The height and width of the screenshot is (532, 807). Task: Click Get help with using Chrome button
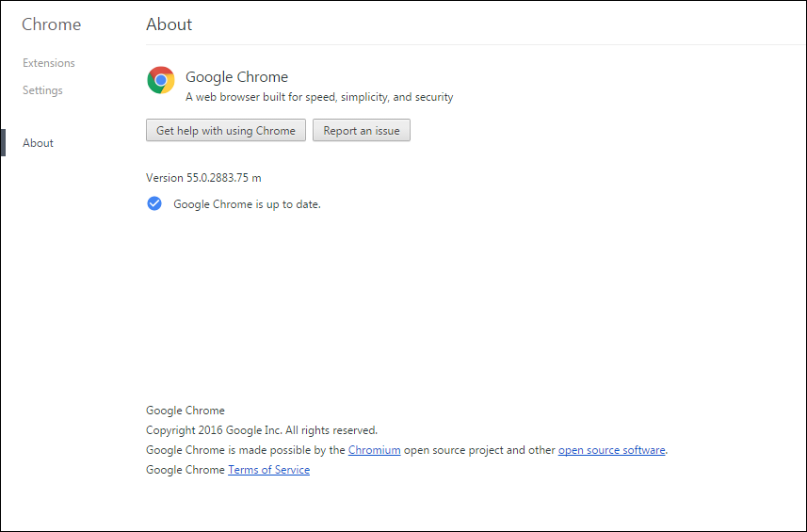(226, 130)
